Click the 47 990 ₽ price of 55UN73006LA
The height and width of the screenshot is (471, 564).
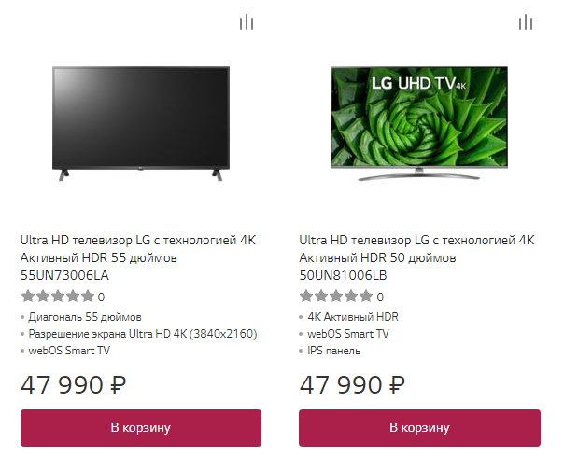coord(73,384)
